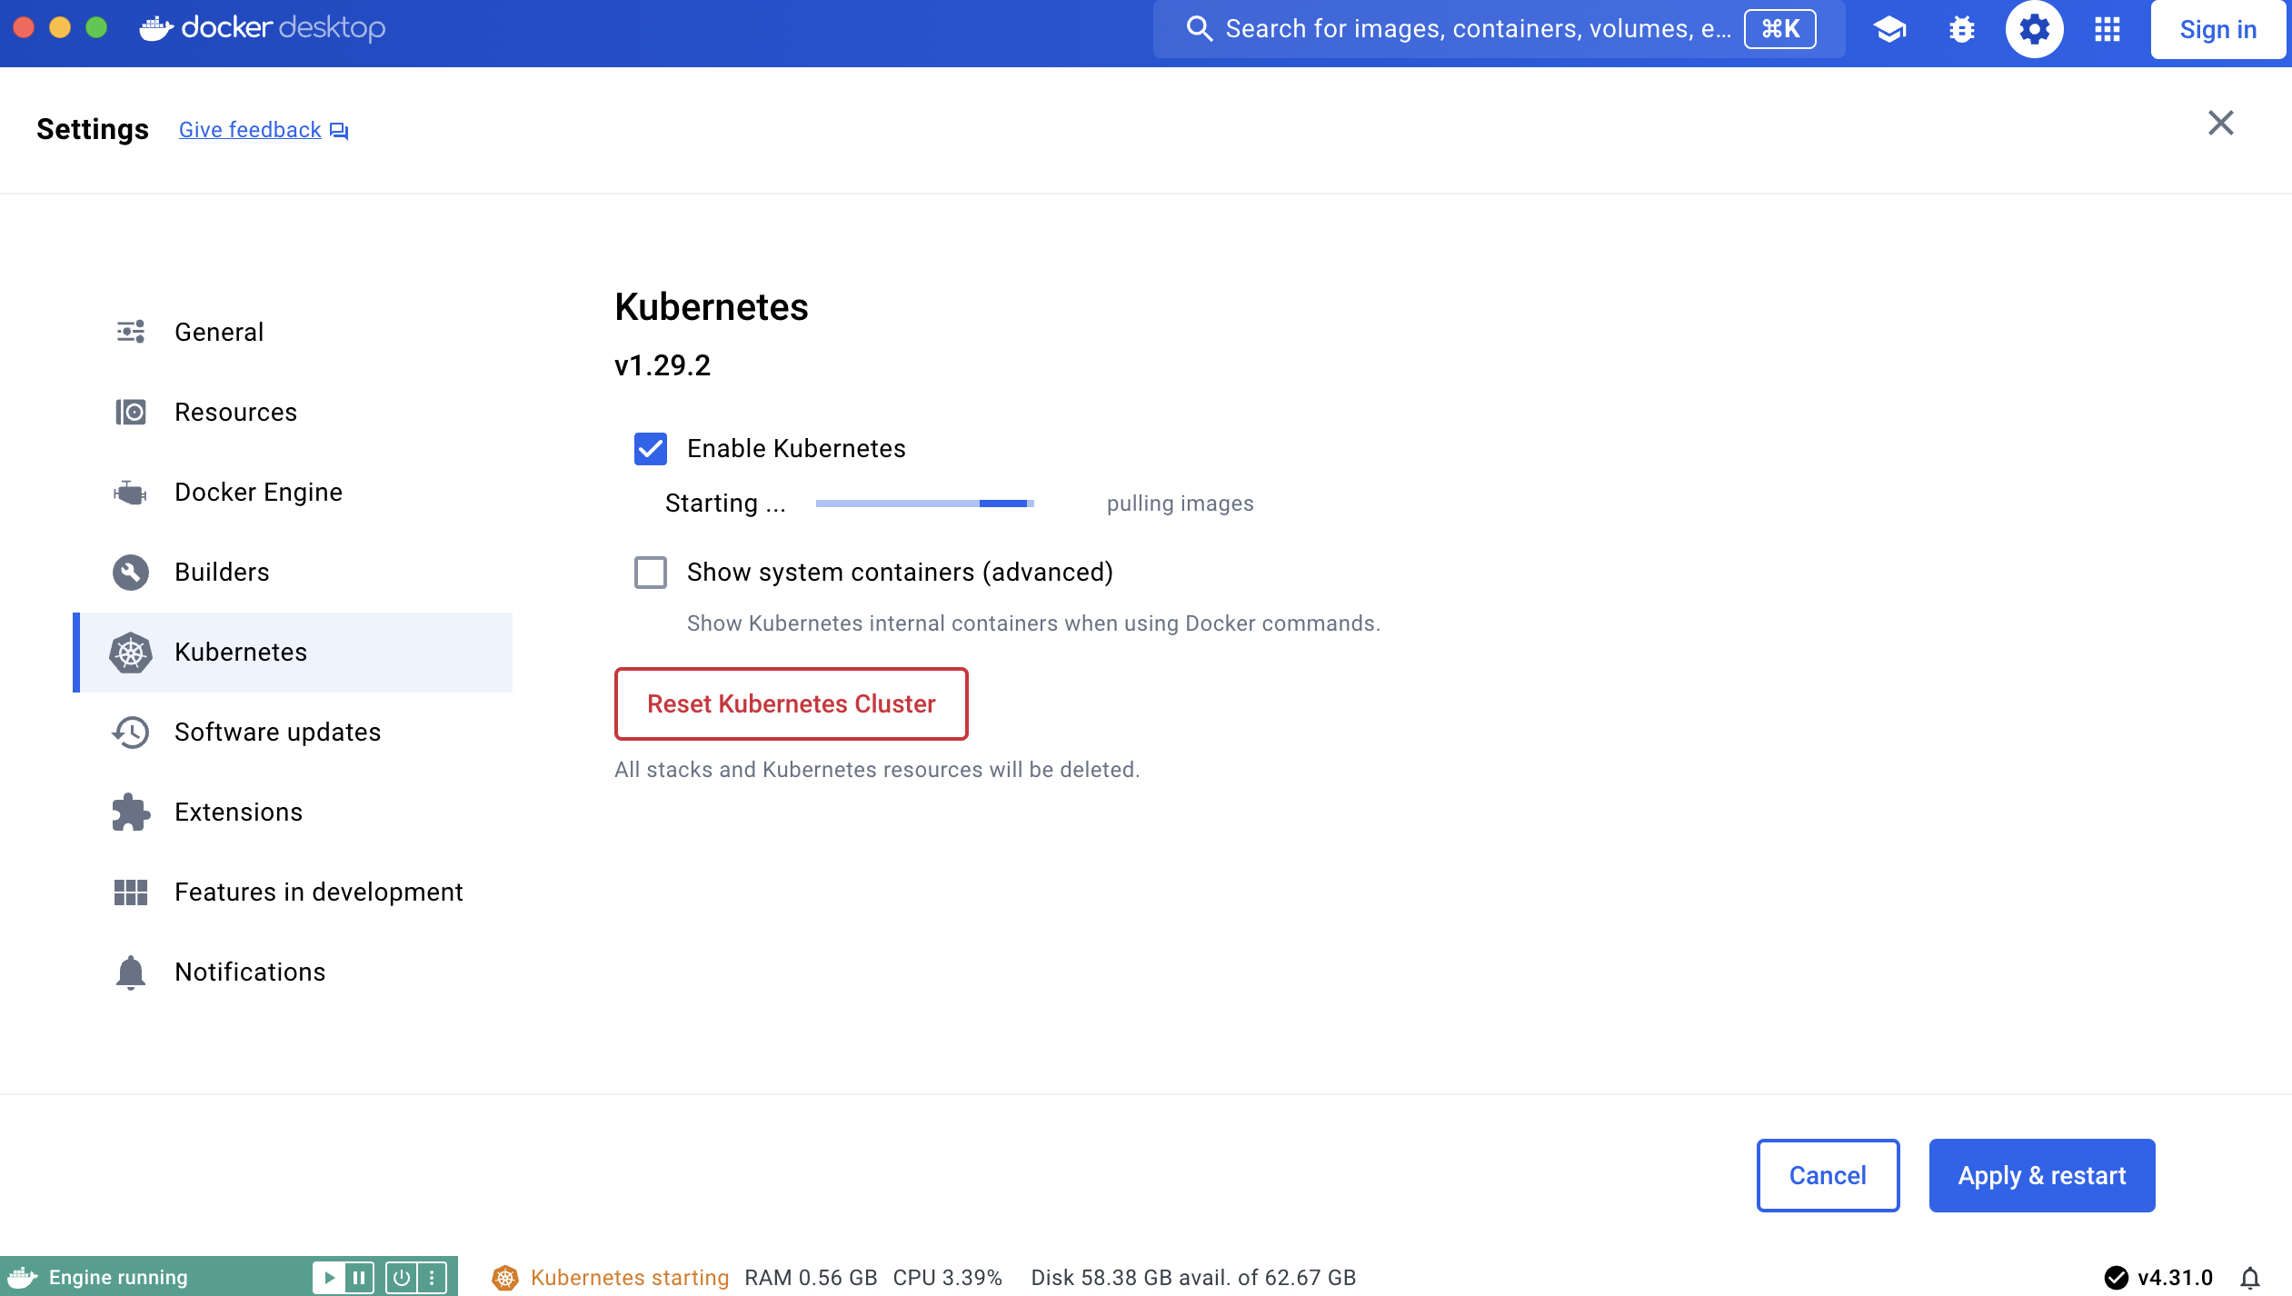Open Resources settings section

tap(293, 413)
